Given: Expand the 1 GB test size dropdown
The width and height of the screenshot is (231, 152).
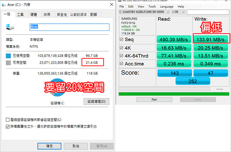Looking at the screenshot, I should (183, 12).
